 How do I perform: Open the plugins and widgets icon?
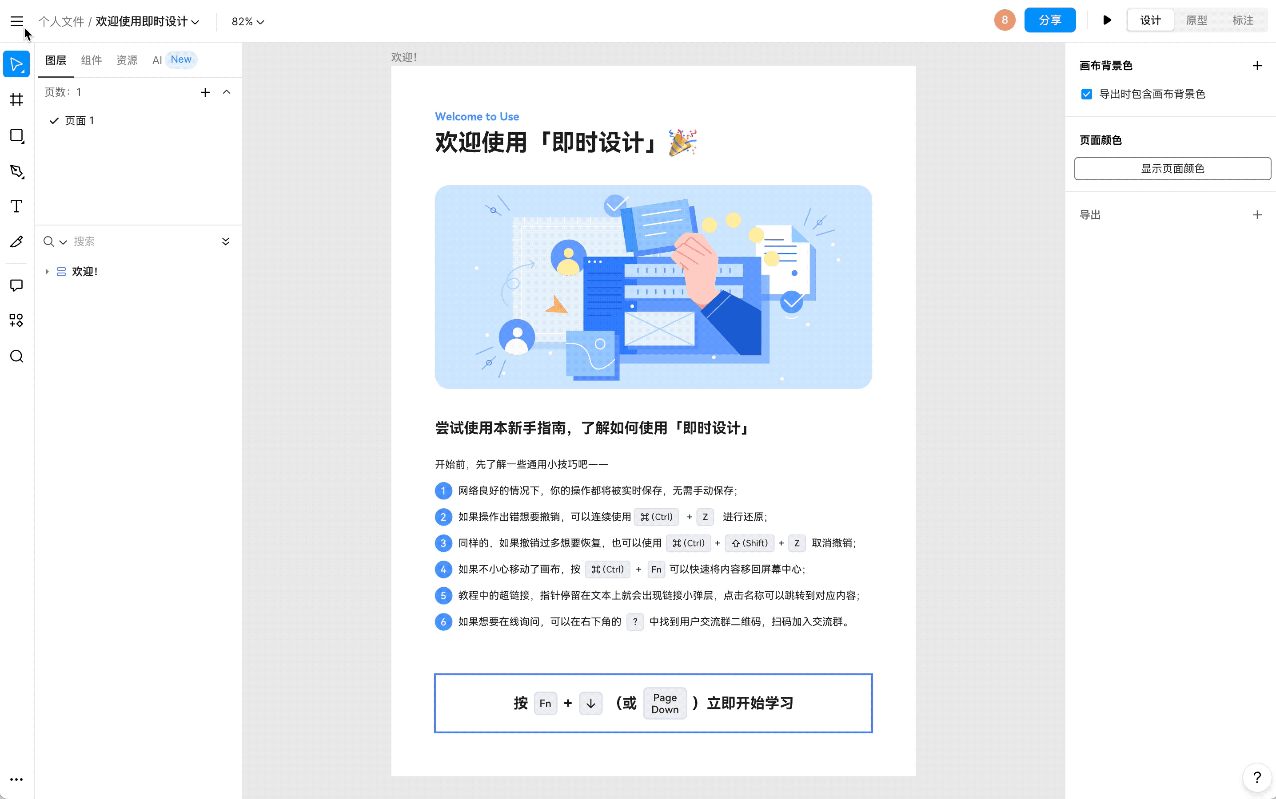[x=16, y=320]
